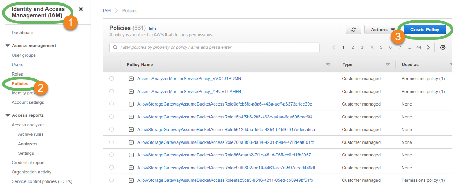Image resolution: width=453 pixels, height=186 pixels.
Task: Go to page 4 of policies
Action: point(372,47)
